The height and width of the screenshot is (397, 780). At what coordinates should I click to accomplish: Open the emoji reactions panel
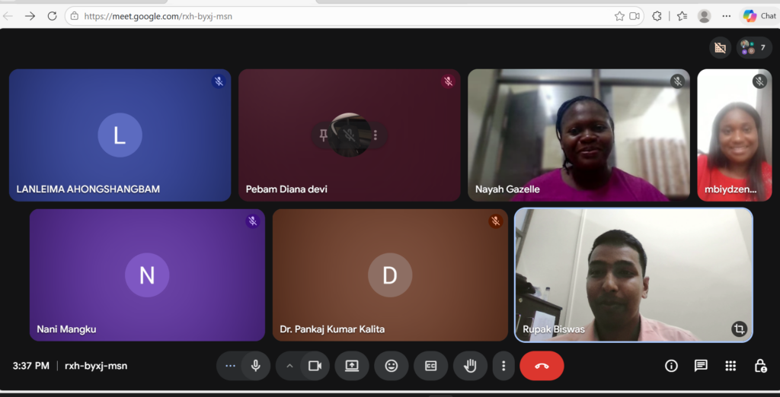pos(391,366)
